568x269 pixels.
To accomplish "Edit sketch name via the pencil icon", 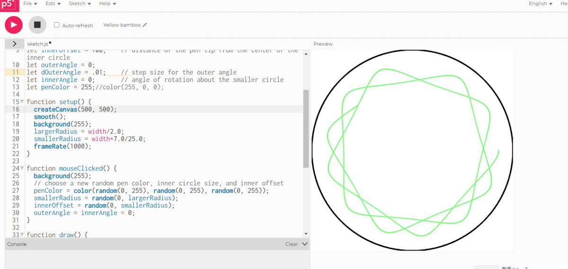I will coord(145,25).
